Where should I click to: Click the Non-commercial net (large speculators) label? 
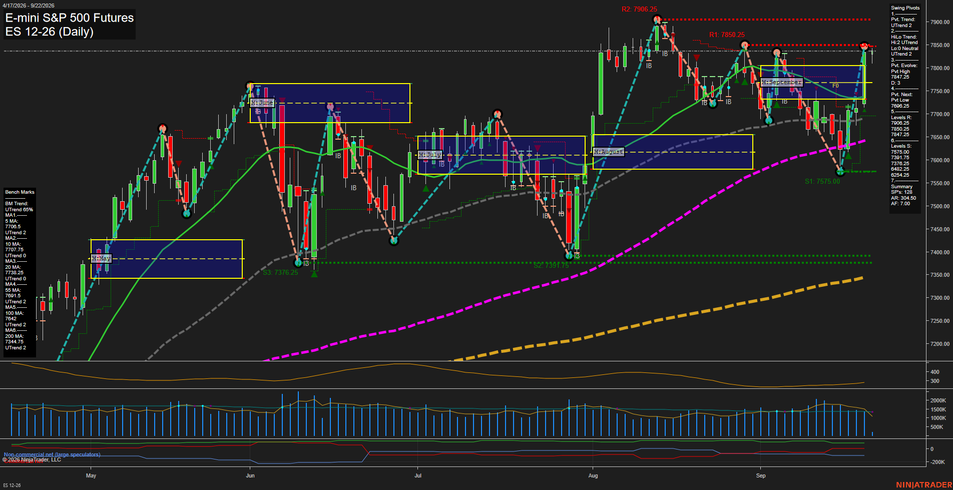tap(52, 454)
